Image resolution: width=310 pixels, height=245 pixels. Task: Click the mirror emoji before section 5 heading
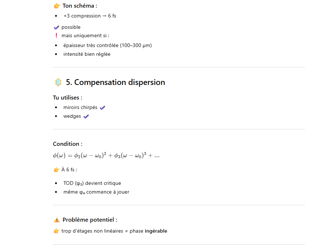click(58, 82)
